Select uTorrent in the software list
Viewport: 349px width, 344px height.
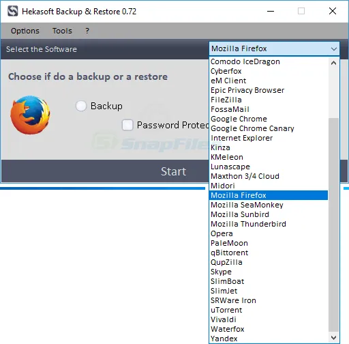[269, 310]
